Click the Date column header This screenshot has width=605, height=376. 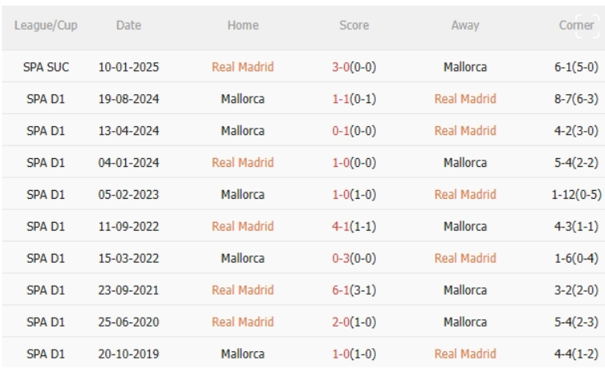(x=129, y=26)
